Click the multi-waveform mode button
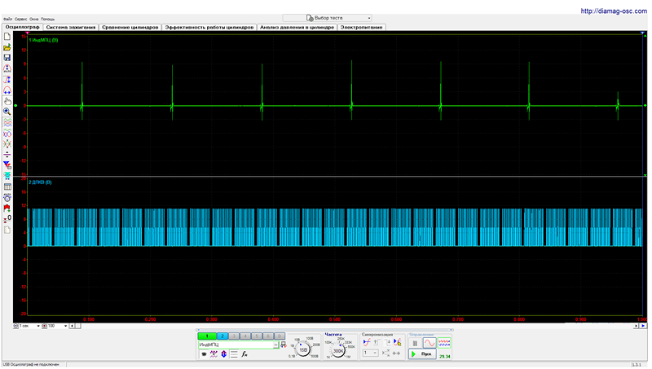 (x=444, y=343)
